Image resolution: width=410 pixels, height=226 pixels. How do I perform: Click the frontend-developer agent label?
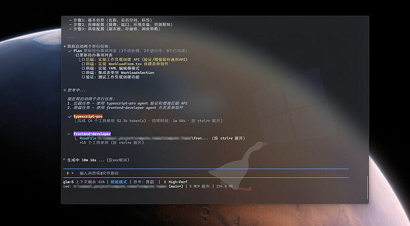92,134
